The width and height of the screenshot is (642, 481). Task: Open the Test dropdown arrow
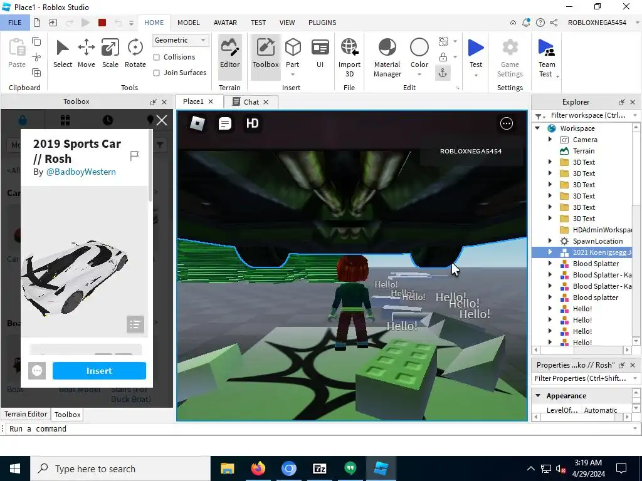(x=476, y=75)
